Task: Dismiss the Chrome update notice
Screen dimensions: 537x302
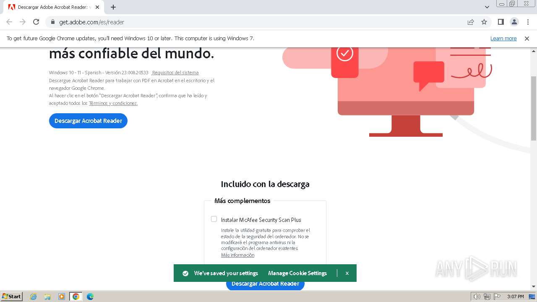Action: click(x=527, y=38)
